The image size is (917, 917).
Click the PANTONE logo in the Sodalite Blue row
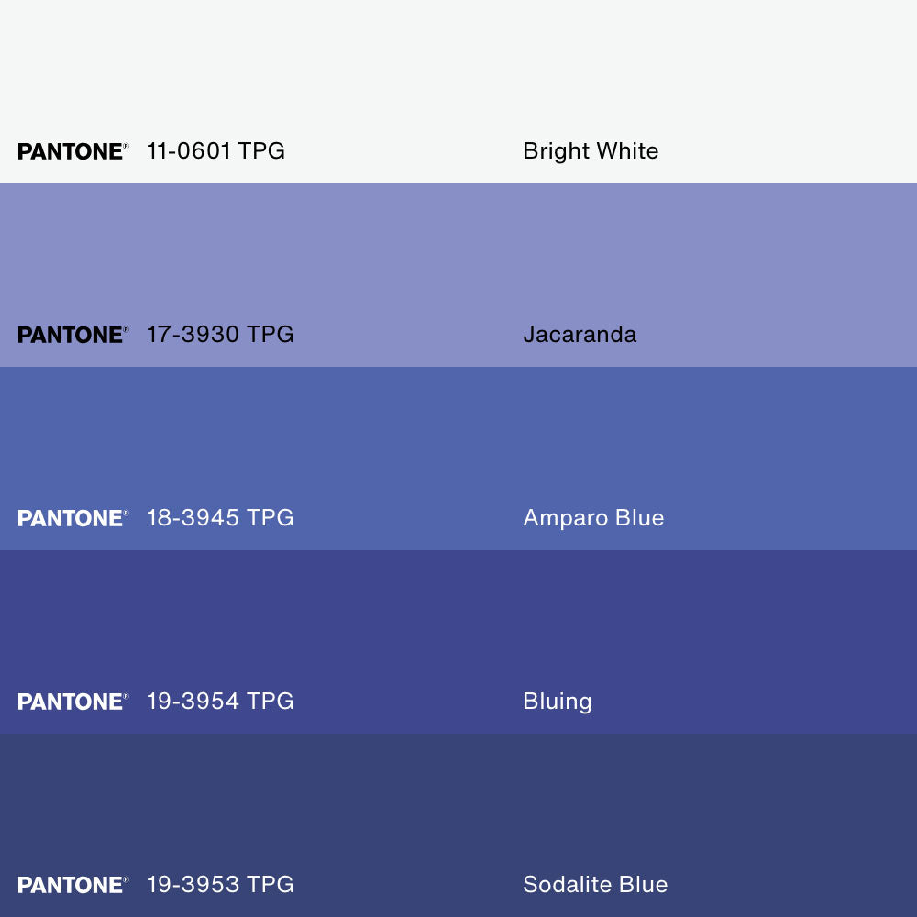[72, 885]
